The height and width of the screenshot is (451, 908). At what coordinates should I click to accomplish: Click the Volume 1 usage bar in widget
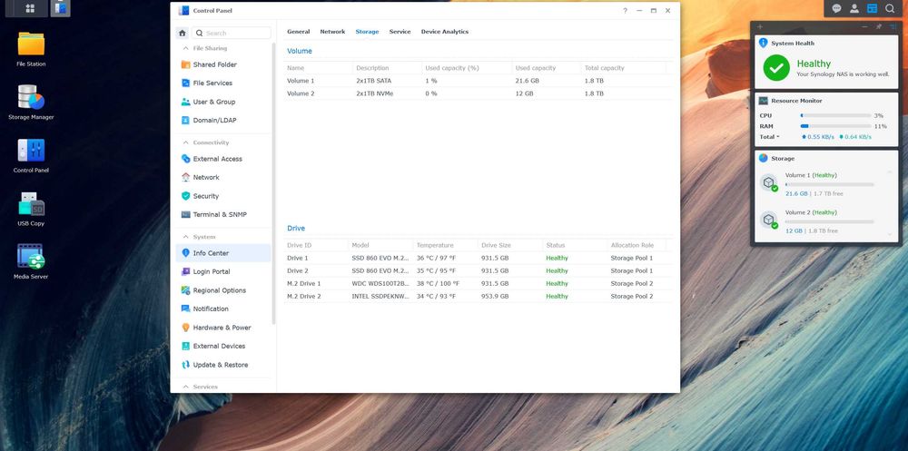829,184
